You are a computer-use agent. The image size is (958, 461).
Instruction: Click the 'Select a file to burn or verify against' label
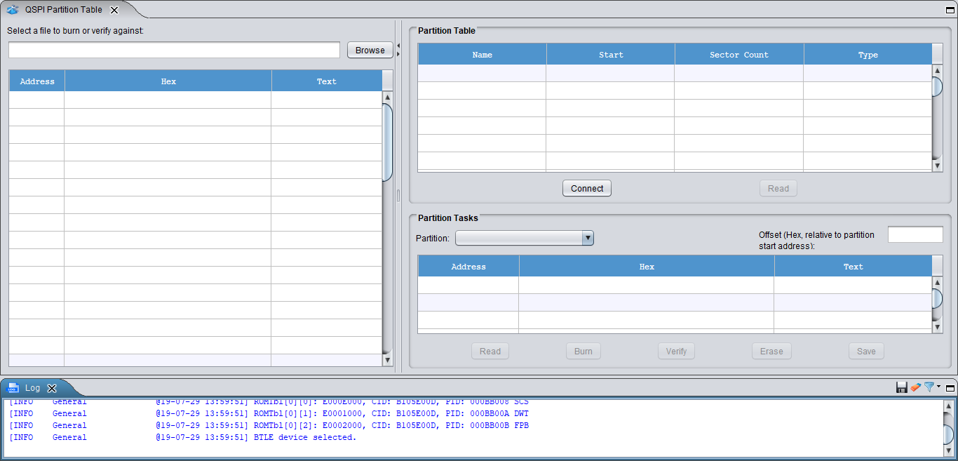[x=76, y=31]
